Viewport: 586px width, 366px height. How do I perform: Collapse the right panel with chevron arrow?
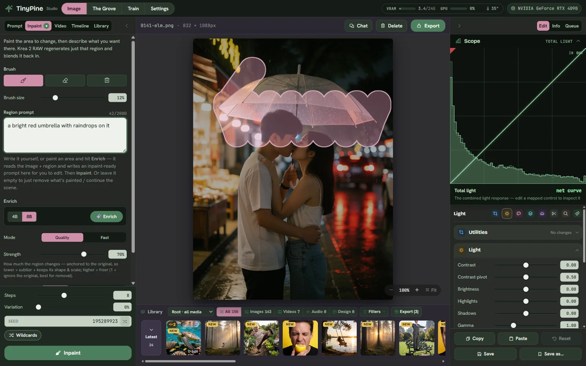[x=459, y=26]
